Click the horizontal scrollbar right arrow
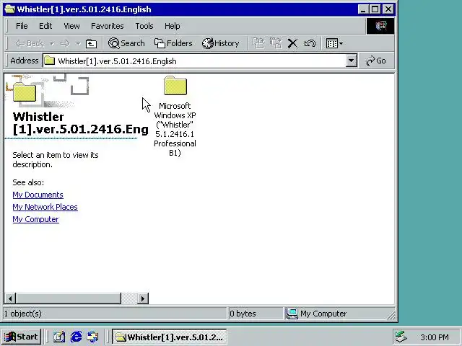Image resolution: width=462 pixels, height=346 pixels. point(143,298)
